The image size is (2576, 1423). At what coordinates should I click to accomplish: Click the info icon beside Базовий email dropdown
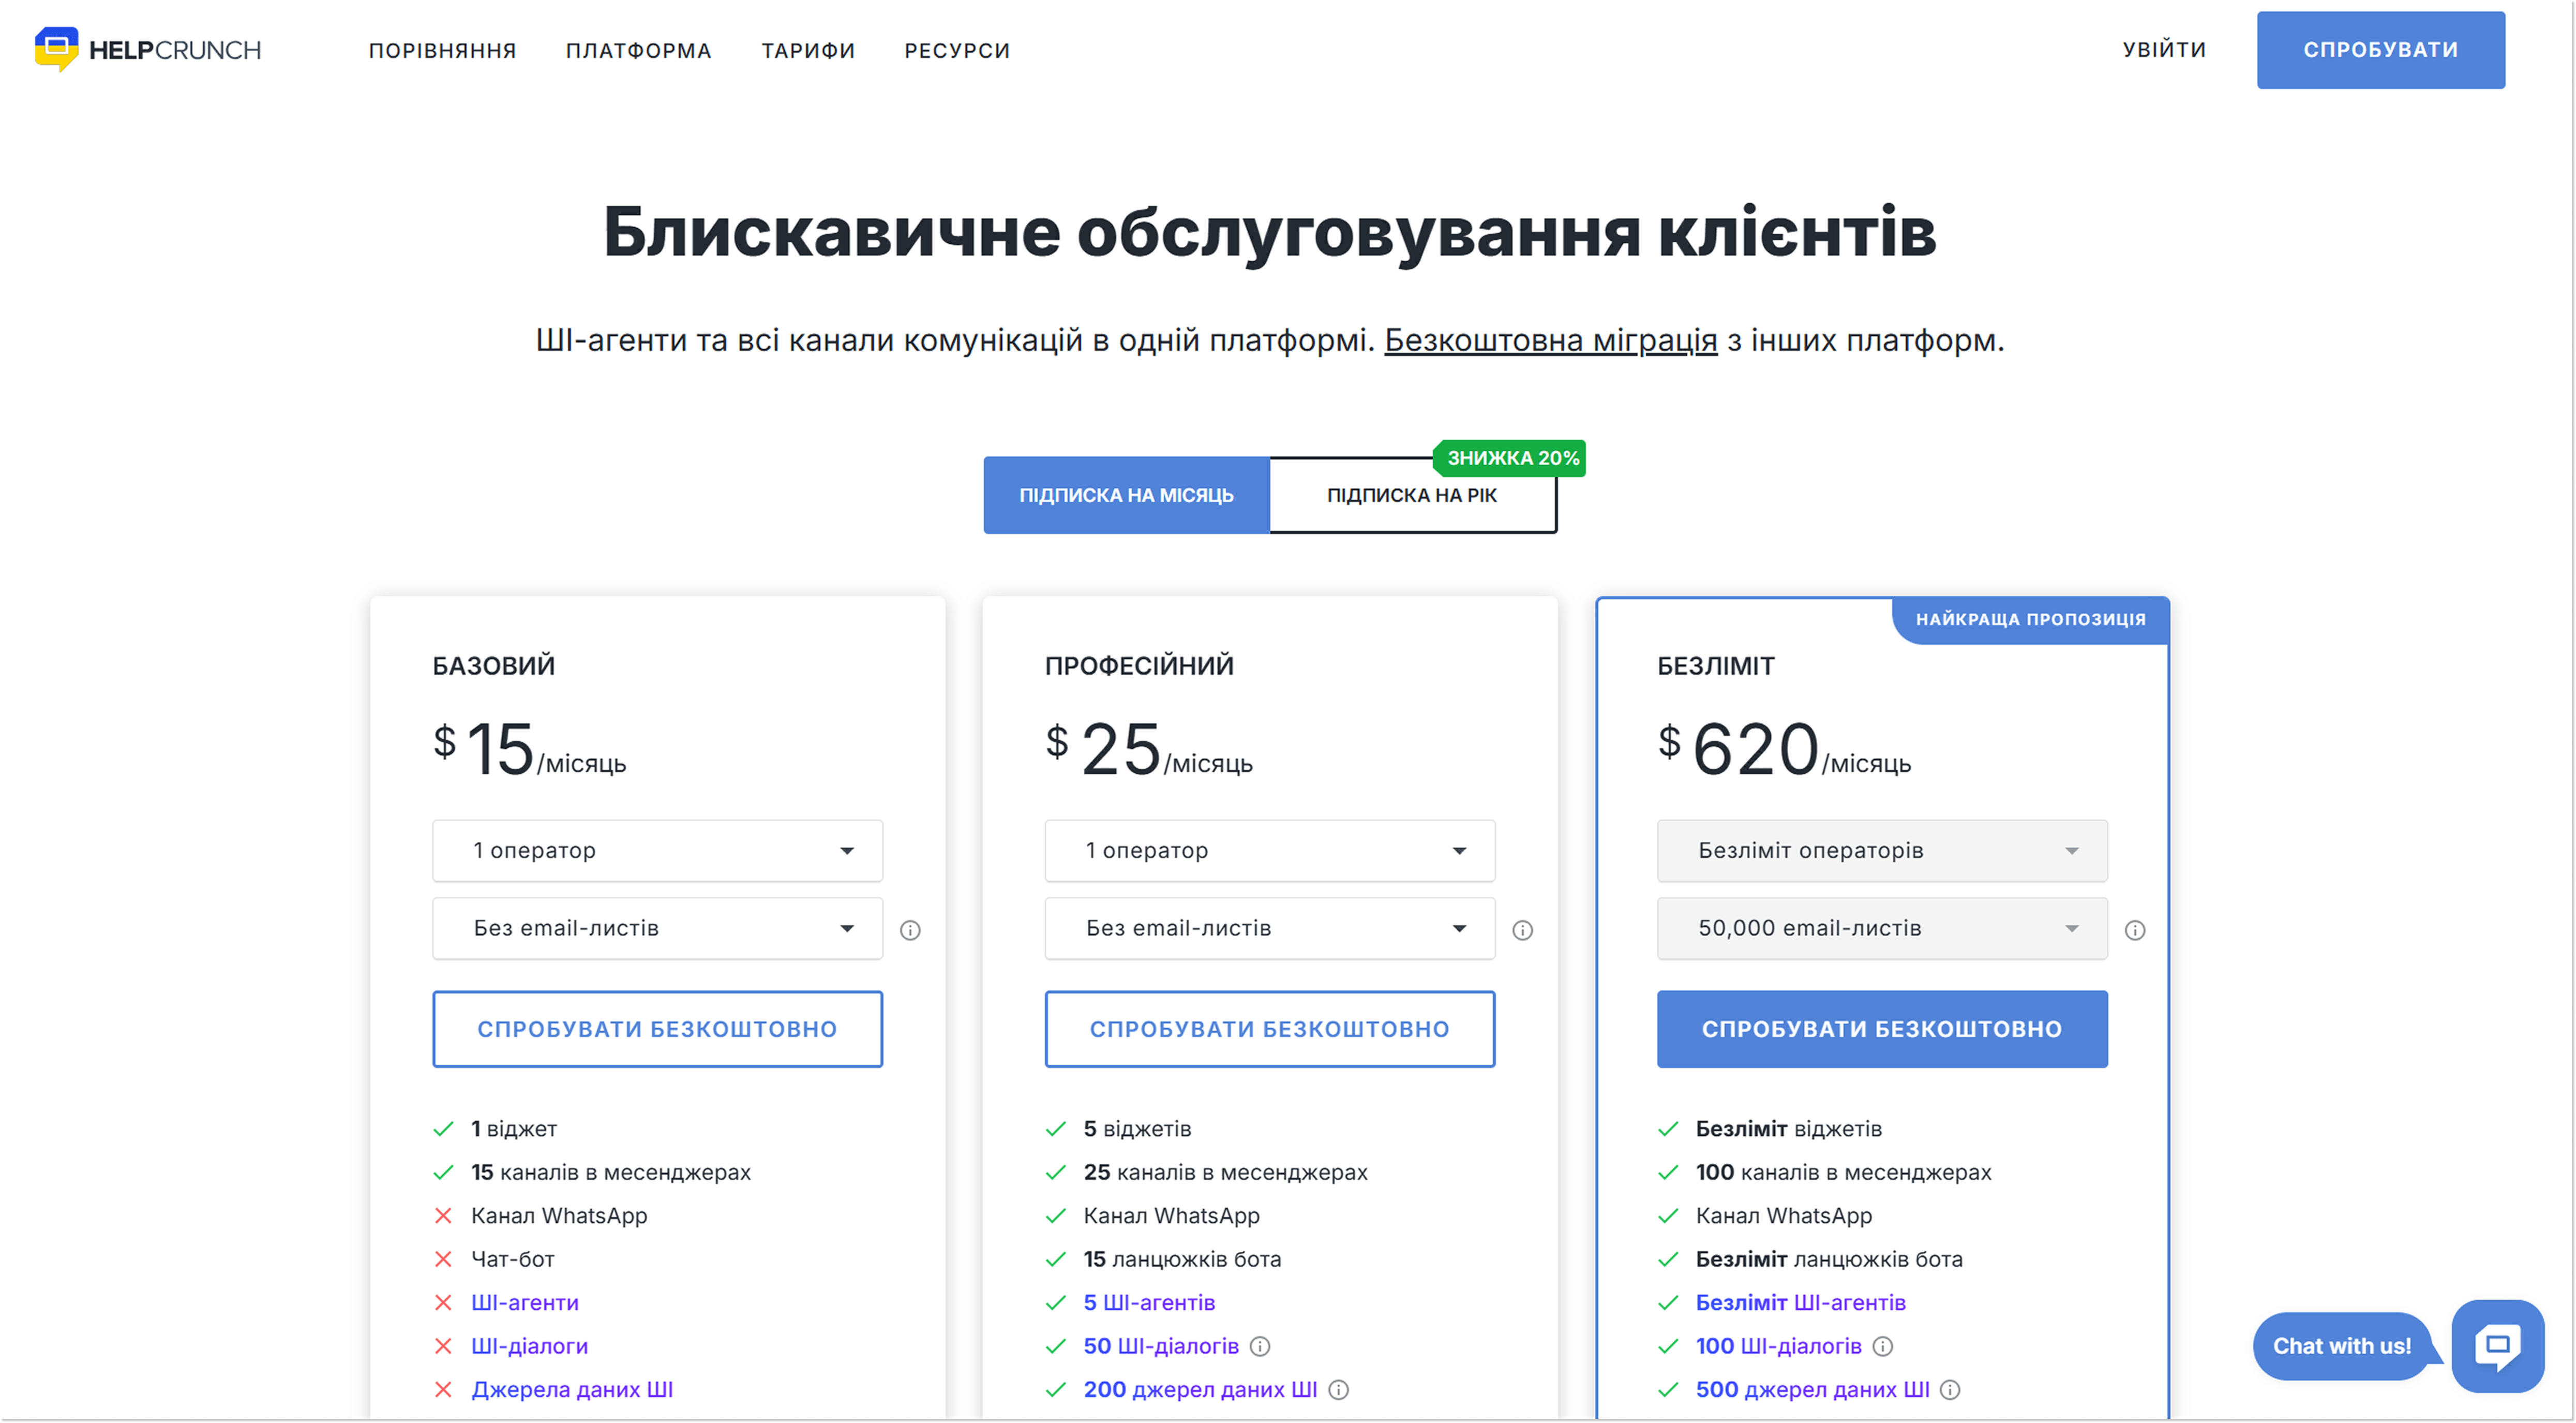click(911, 930)
